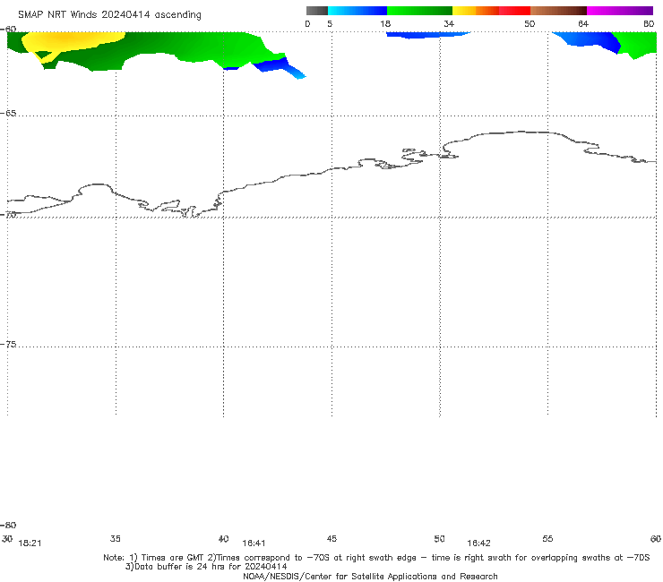Click the yellow high-wind patch on the map
This screenshot has width=663, height=582.
coord(70,41)
